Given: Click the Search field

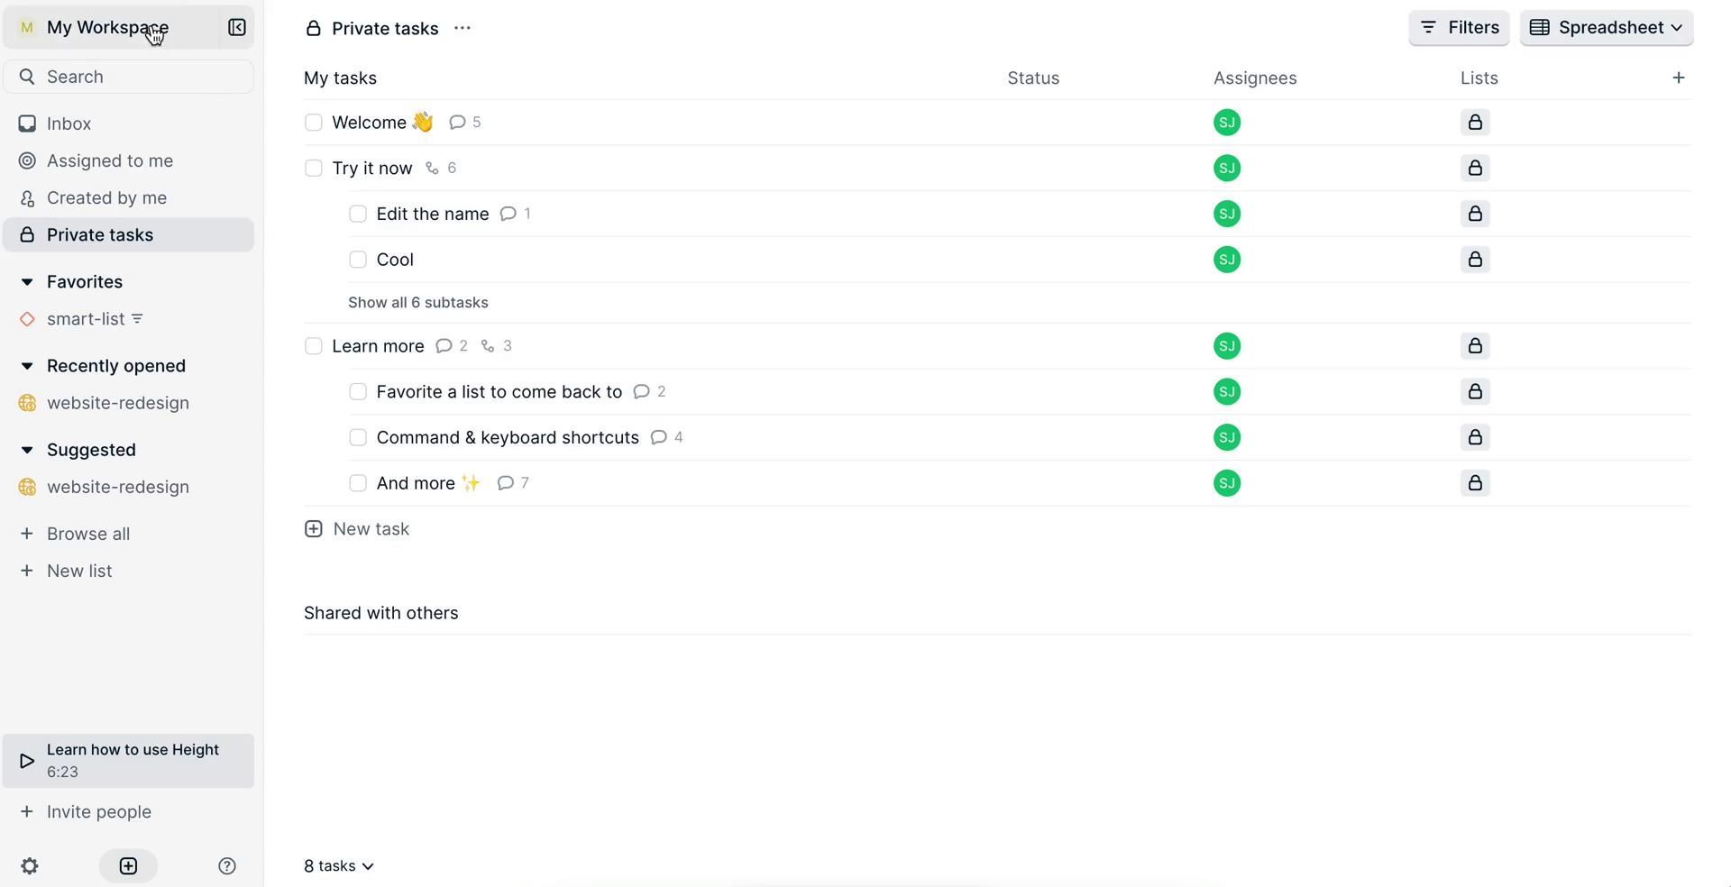Looking at the screenshot, I should [x=128, y=77].
